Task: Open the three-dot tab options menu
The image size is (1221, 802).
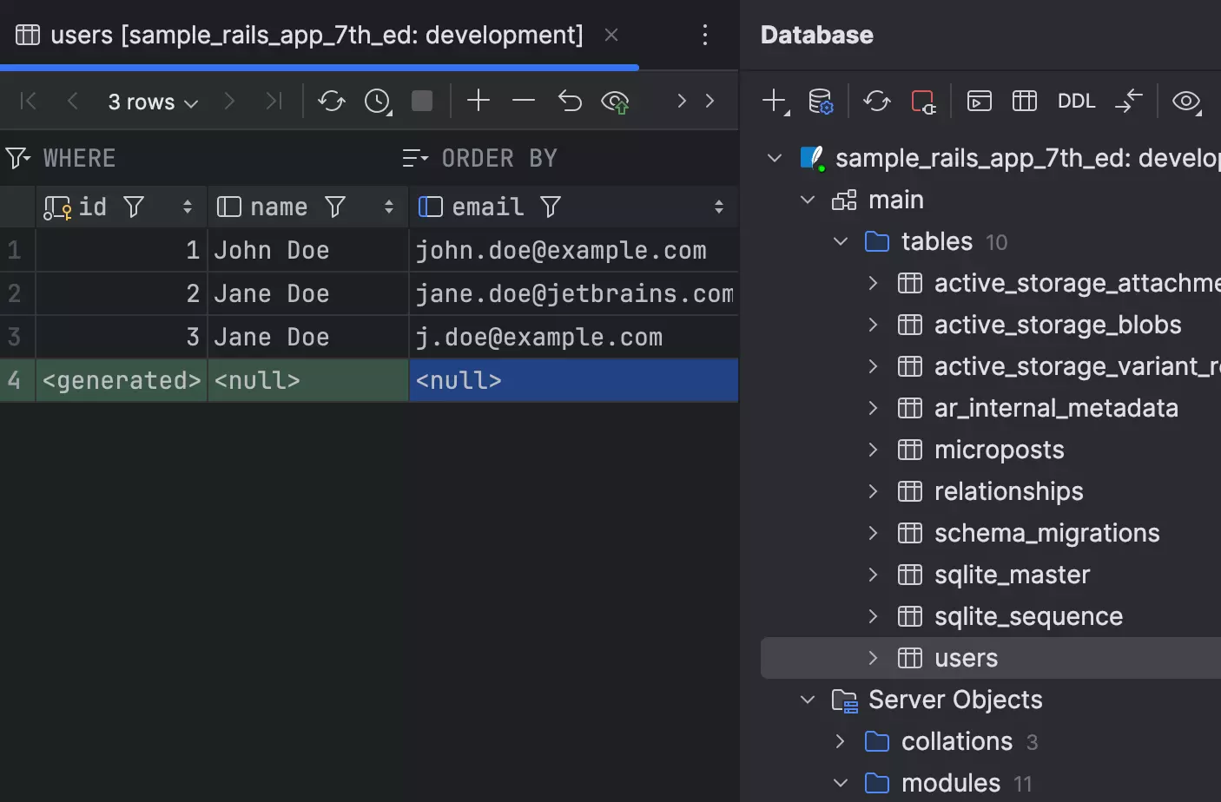Action: (705, 35)
